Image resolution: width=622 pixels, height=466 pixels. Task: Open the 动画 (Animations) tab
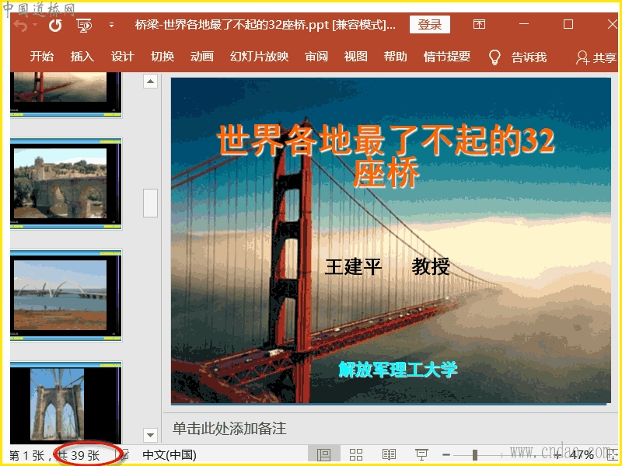(x=201, y=57)
